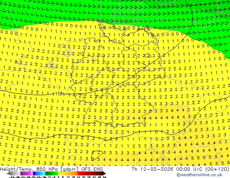Click the right arrow end of color scale
The height and width of the screenshot is (178, 230).
tap(104, 174)
